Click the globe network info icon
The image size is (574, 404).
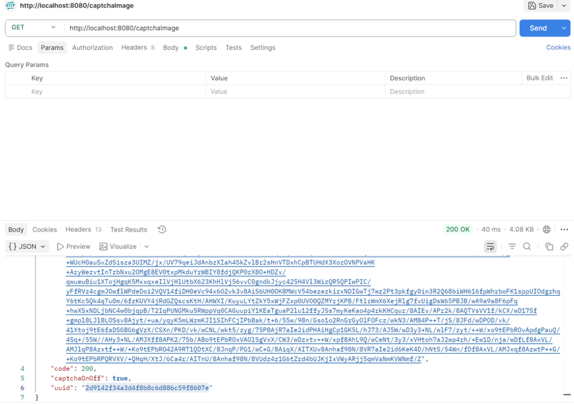pyautogui.click(x=547, y=230)
